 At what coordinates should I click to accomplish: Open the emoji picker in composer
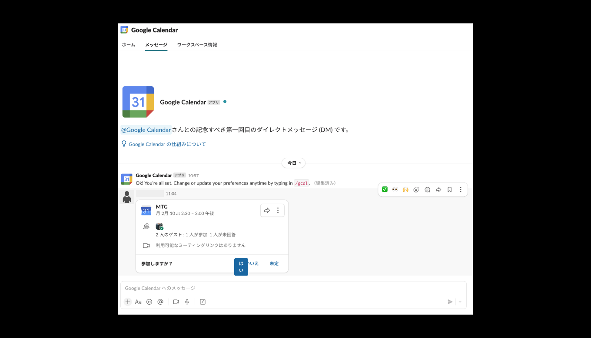click(x=149, y=302)
